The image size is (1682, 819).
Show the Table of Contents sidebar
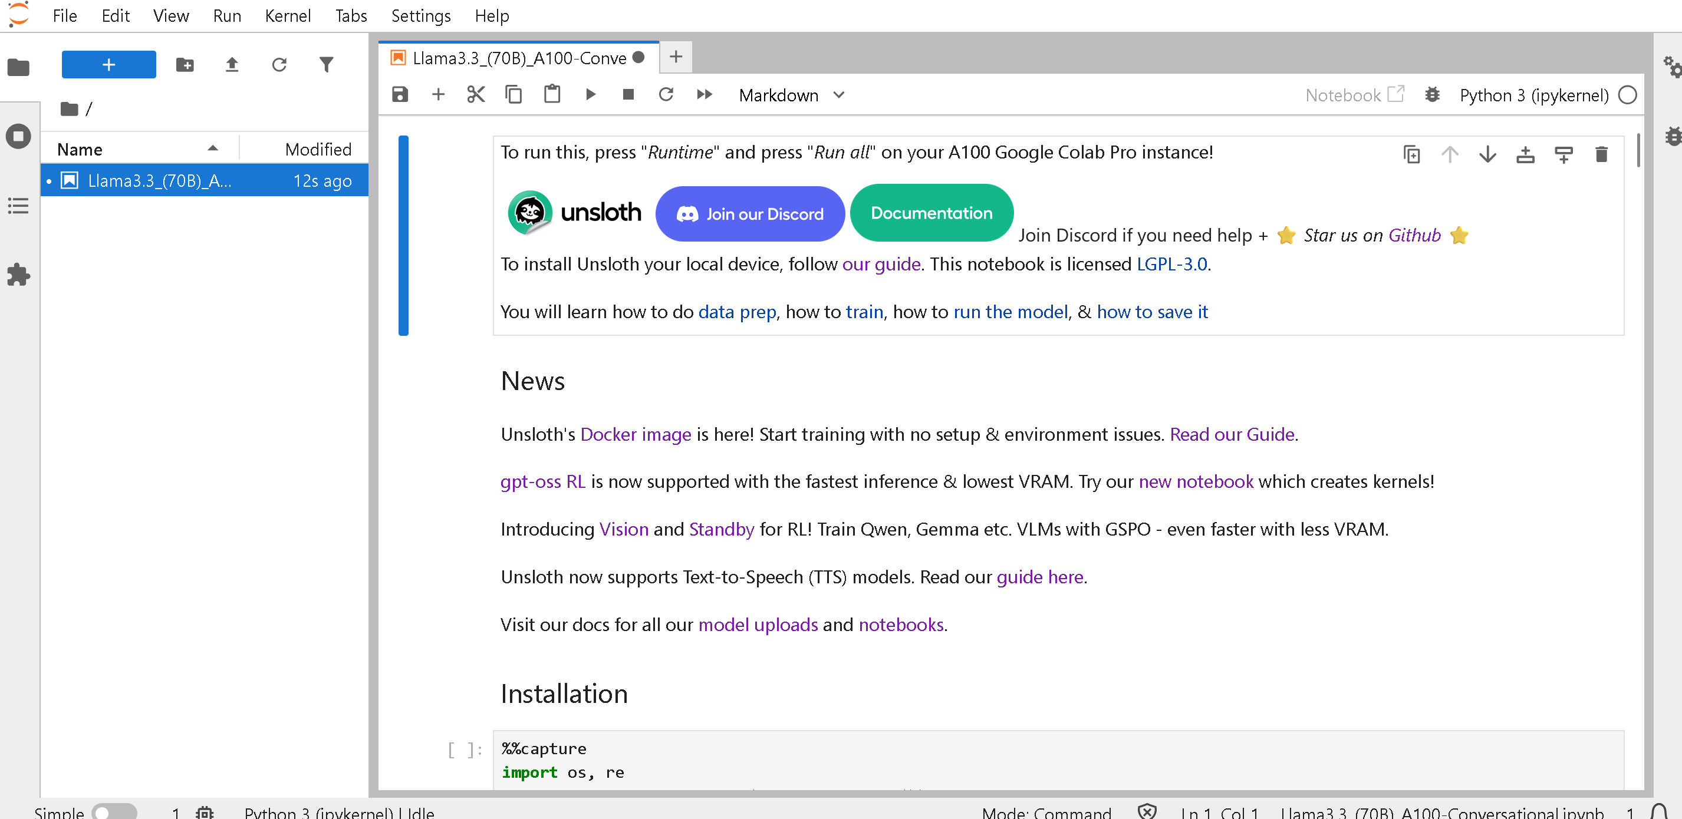[18, 206]
